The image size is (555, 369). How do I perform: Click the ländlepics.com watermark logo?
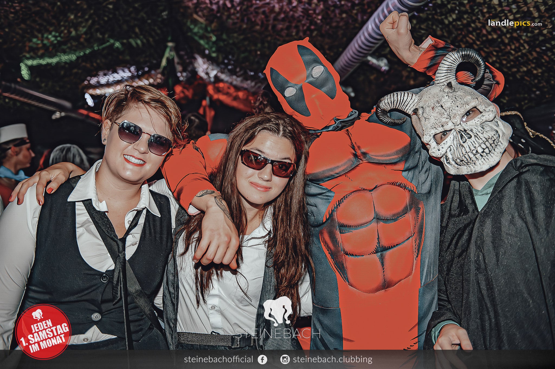pos(515,23)
